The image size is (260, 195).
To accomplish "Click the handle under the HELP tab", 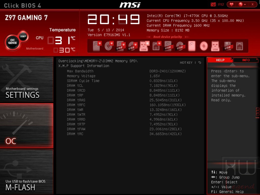I will 232,65.
